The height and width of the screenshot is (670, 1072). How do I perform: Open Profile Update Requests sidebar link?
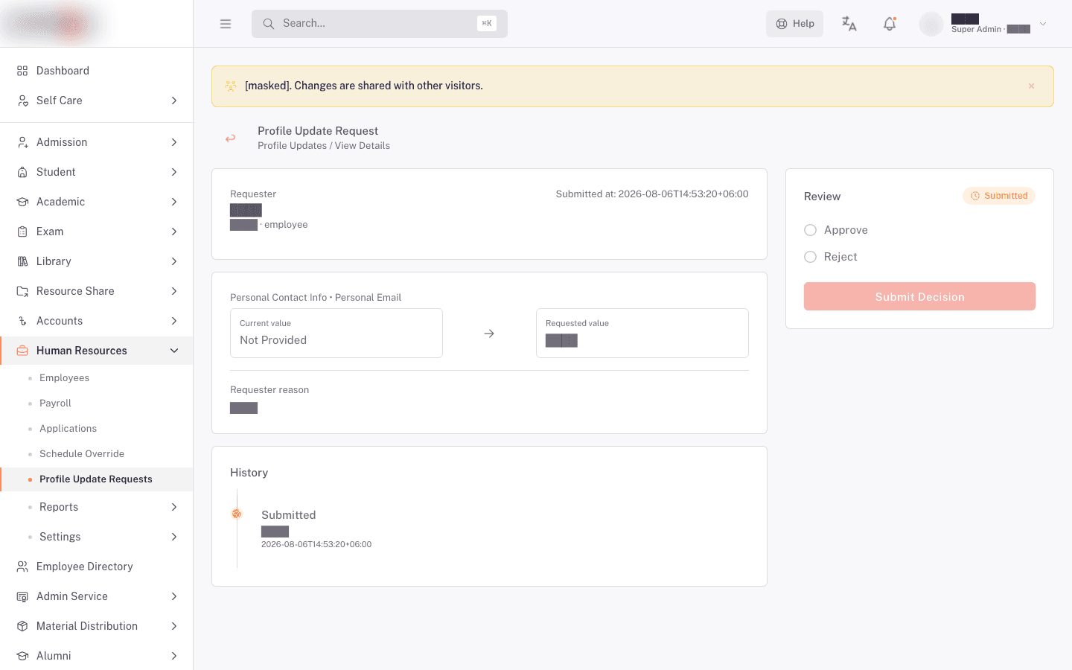click(96, 479)
